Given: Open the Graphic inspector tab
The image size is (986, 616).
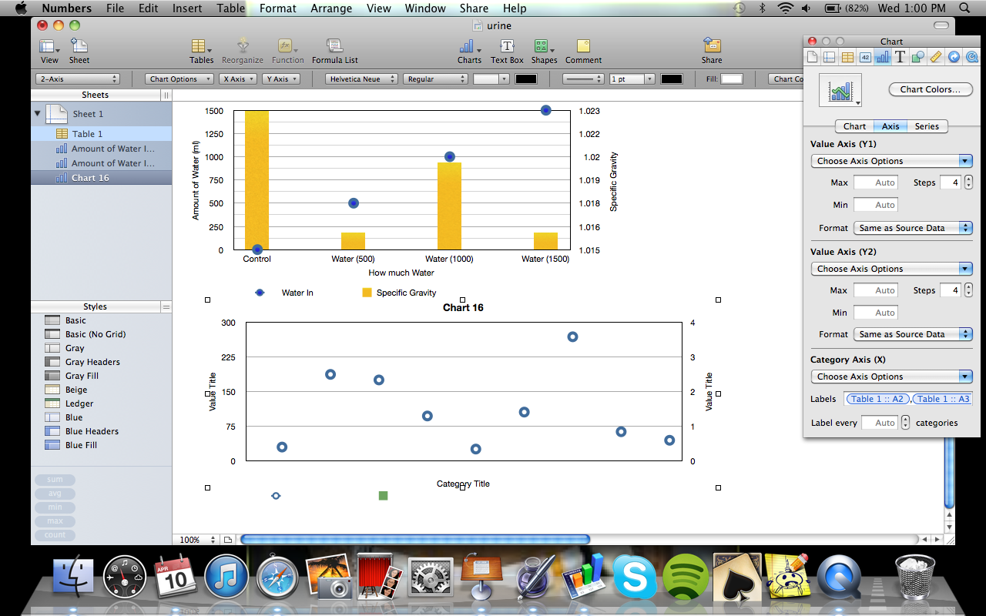Looking at the screenshot, I should point(917,56).
